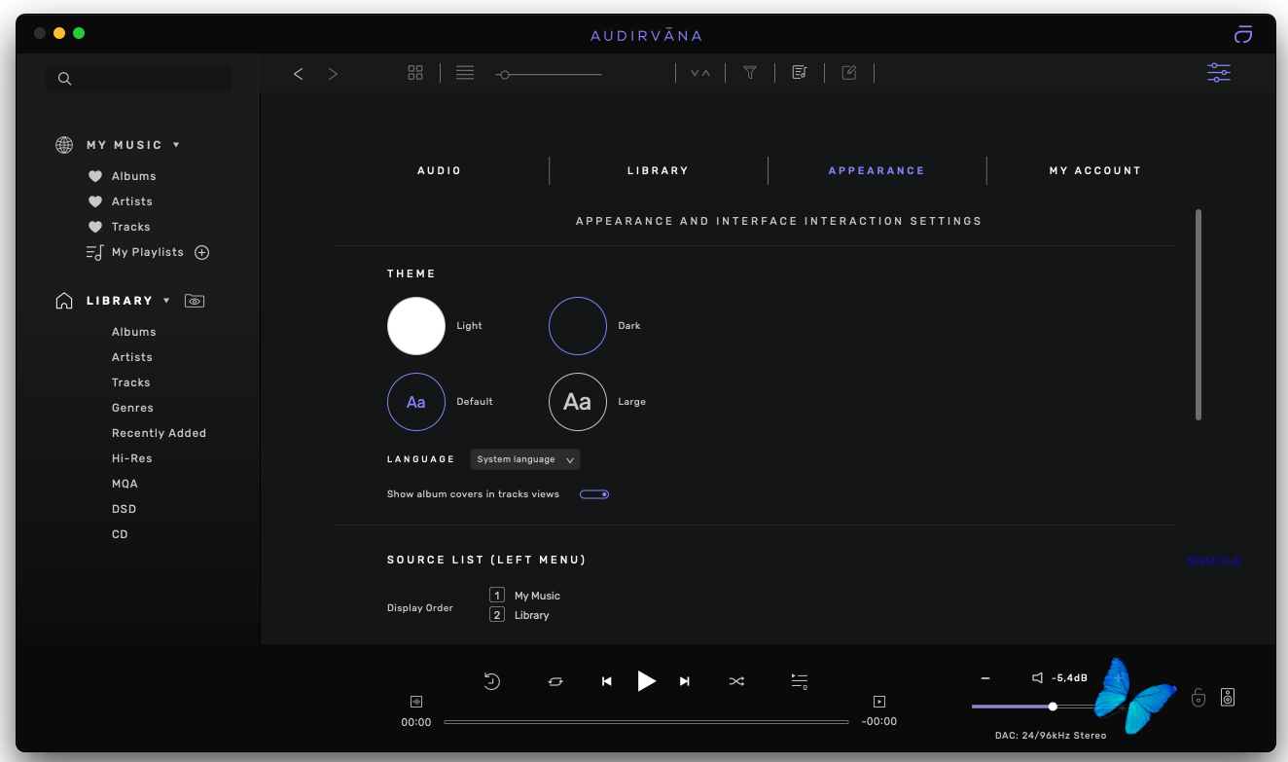
Task: Start playback with the Play button
Action: (x=646, y=681)
